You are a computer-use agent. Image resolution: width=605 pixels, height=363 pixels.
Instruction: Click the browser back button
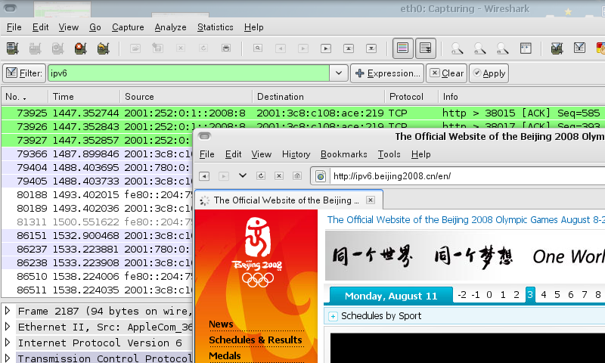pyautogui.click(x=204, y=176)
